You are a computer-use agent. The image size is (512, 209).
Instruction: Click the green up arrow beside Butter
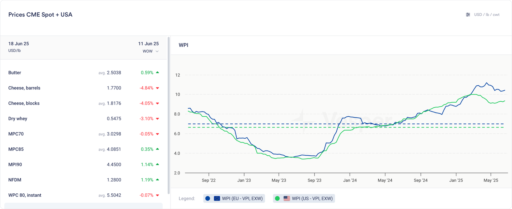pyautogui.click(x=157, y=73)
